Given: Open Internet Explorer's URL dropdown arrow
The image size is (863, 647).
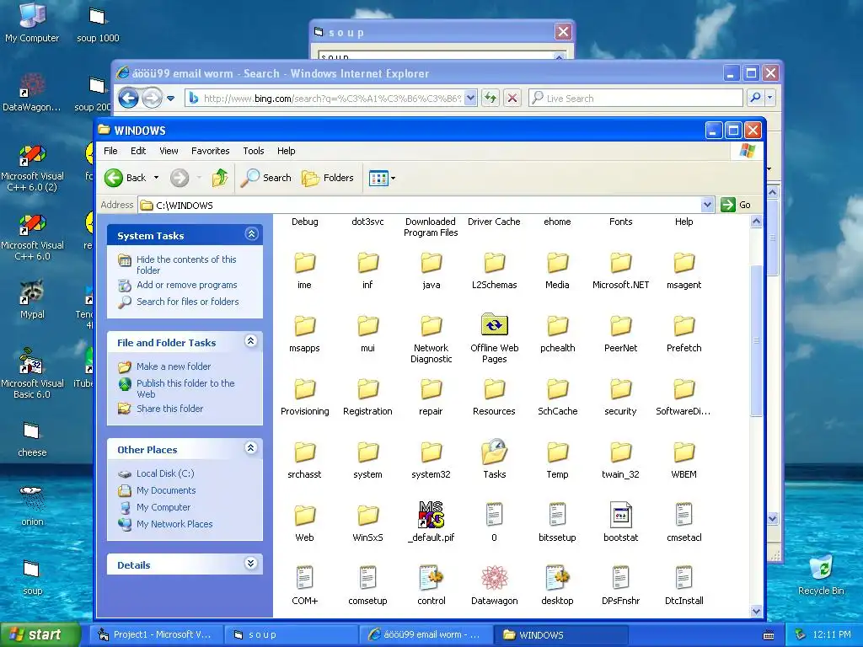Looking at the screenshot, I should pos(470,98).
